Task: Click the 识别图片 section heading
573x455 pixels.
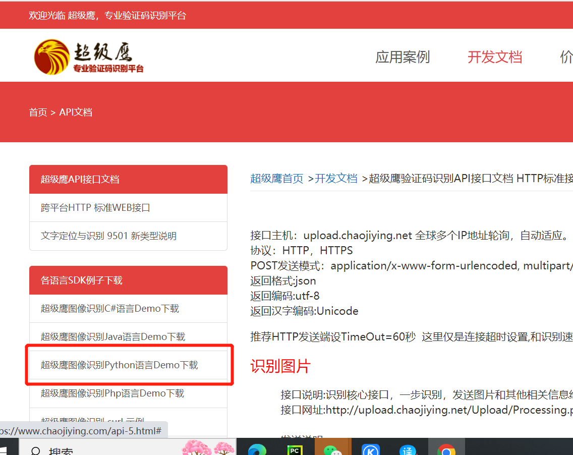Action: (280, 366)
